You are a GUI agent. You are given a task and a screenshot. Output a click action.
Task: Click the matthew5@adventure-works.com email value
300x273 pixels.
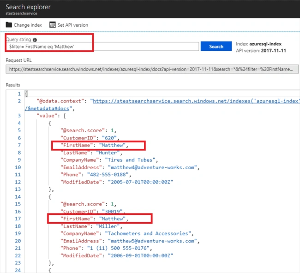[152, 241]
